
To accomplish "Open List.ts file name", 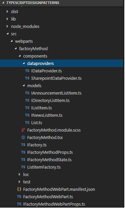I will pyautogui.click(x=37, y=123).
